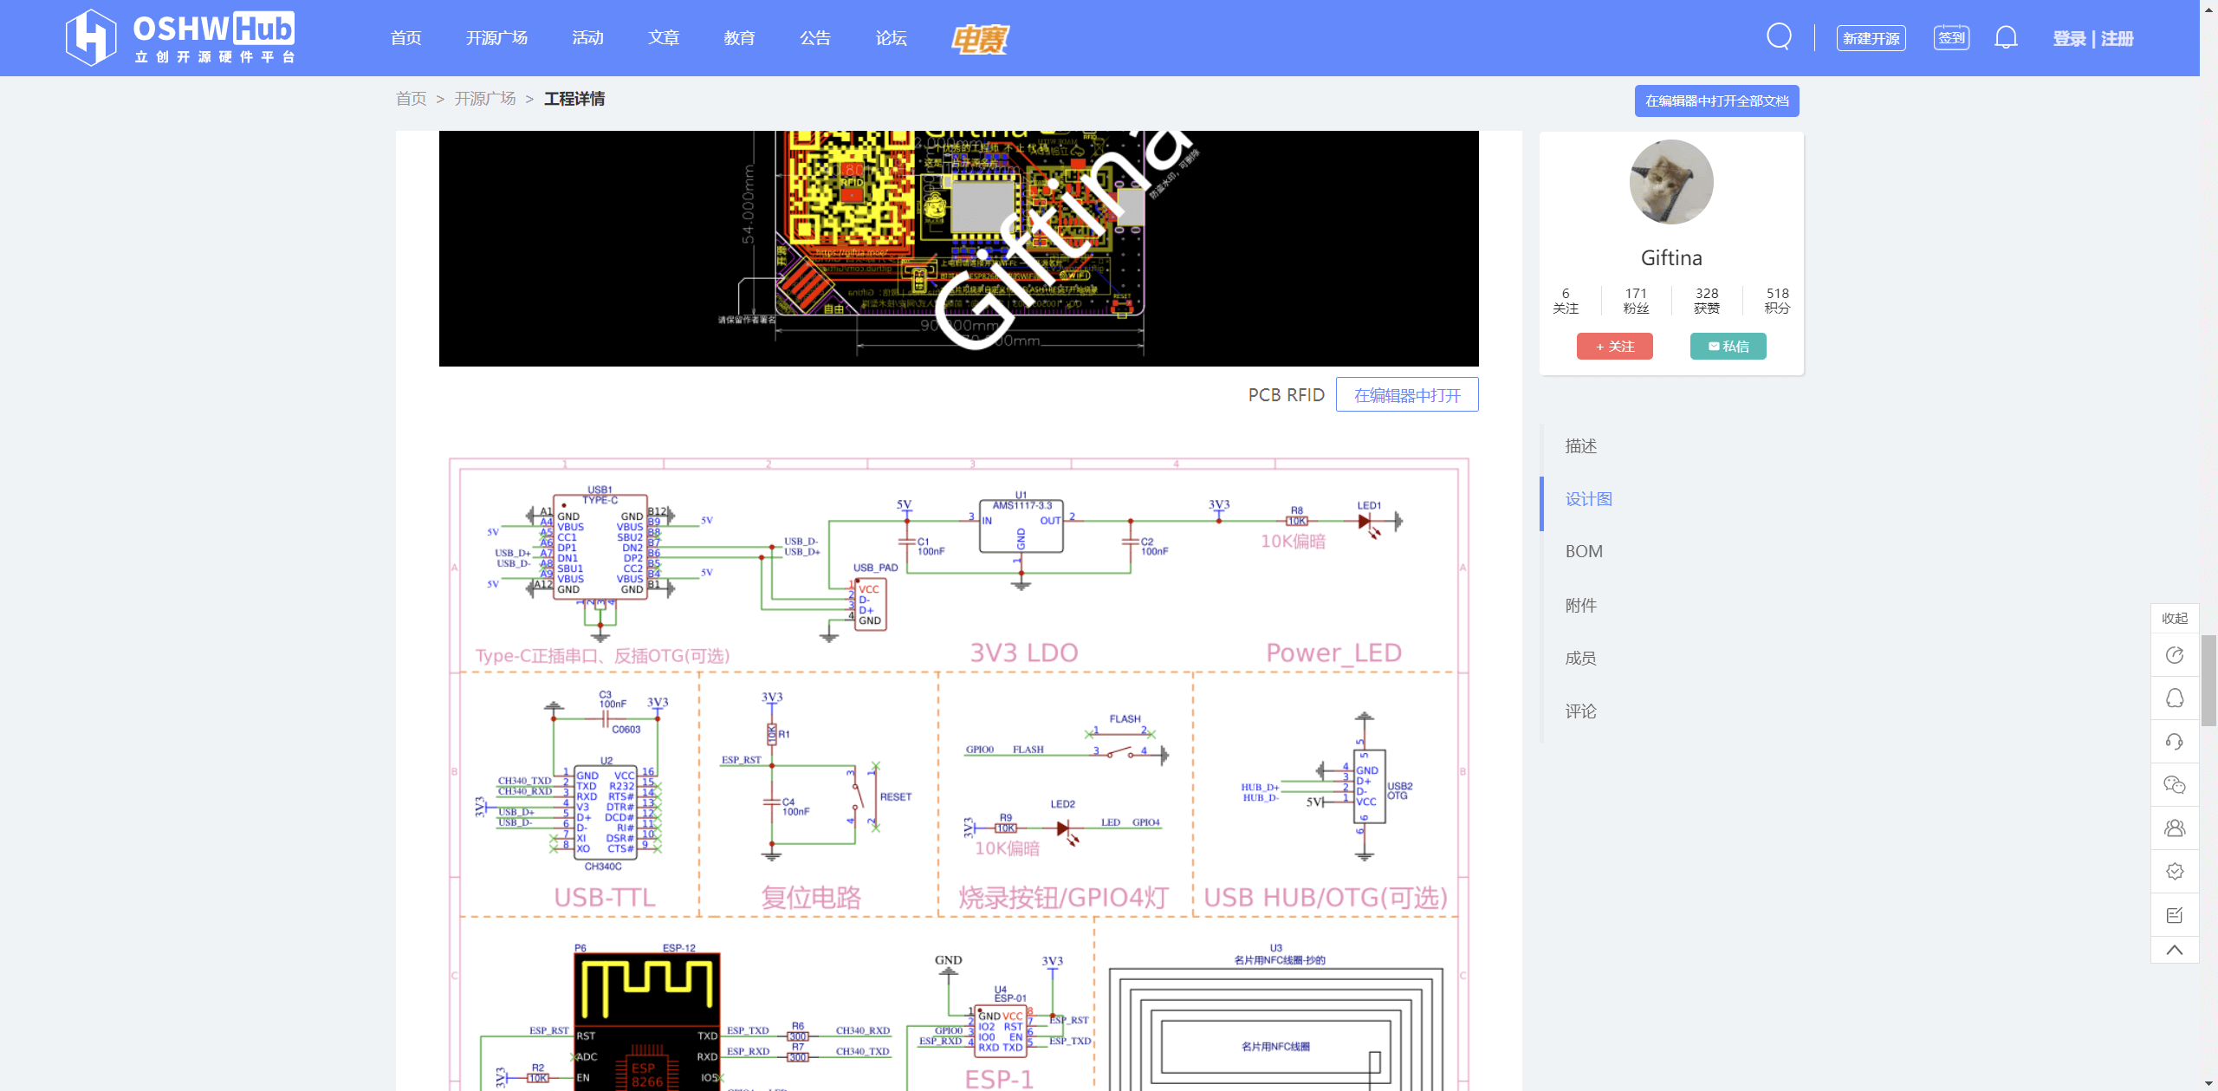2218x1091 pixels.
Task: Click 登录 | 注册 link
Action: tap(2092, 38)
